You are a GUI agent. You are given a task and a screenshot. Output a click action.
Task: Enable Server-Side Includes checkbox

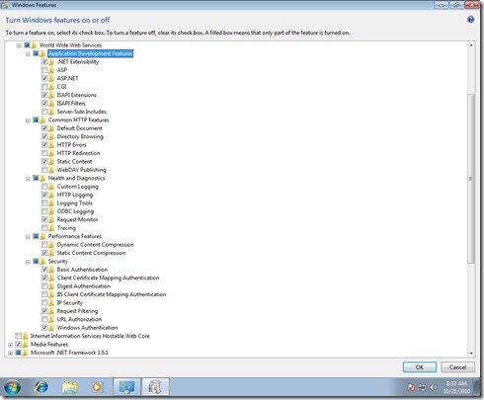[x=44, y=112]
